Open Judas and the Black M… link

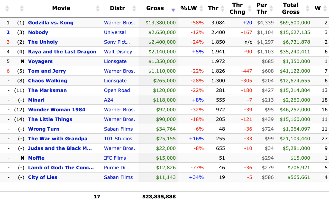pyautogui.click(x=60, y=148)
